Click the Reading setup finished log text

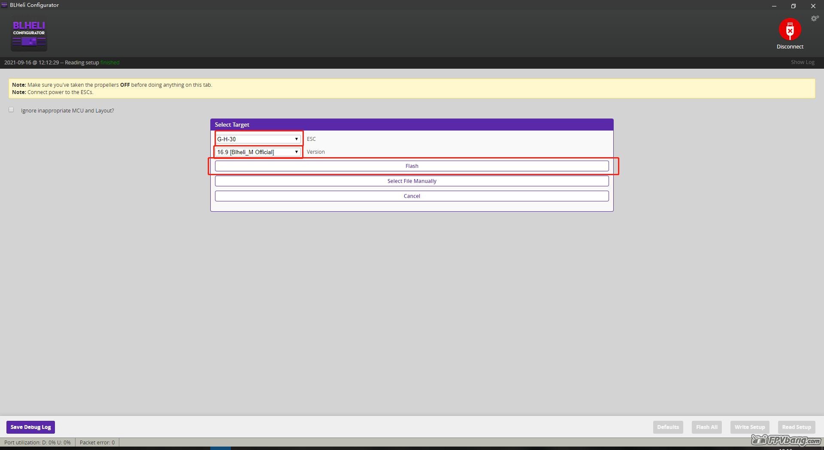click(62, 63)
